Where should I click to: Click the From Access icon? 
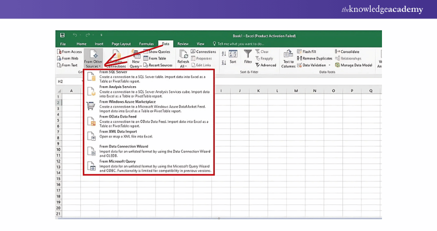tap(59, 52)
